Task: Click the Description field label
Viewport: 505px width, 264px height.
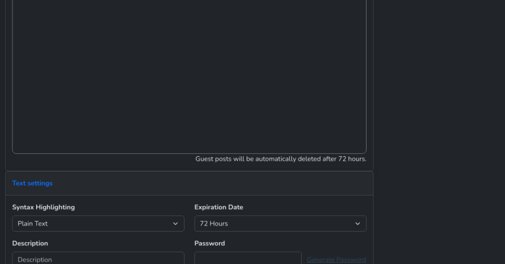Action: (30, 243)
